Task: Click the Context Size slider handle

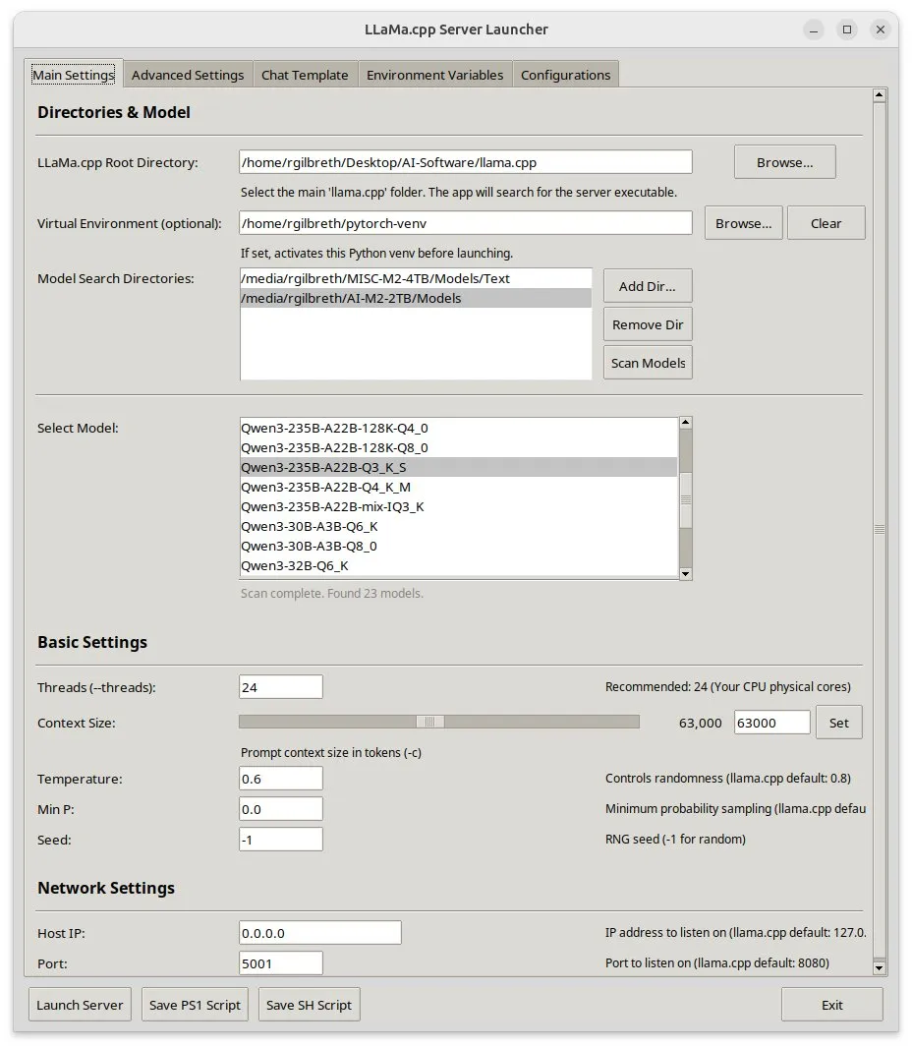Action: (x=430, y=722)
